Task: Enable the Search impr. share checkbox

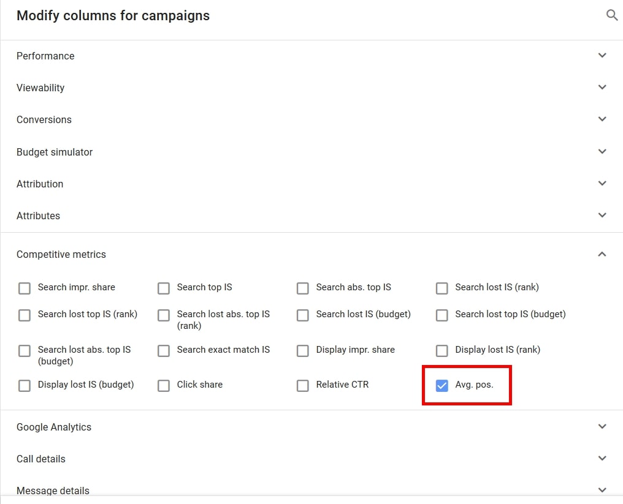Action: (x=25, y=288)
